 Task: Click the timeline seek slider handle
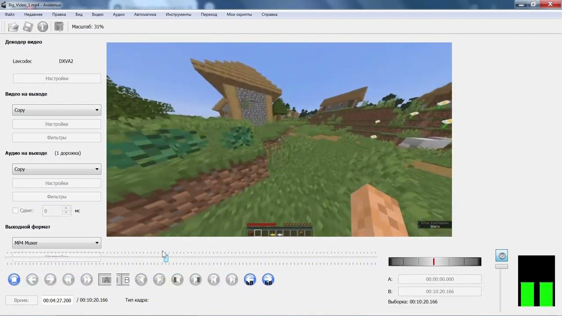click(x=166, y=259)
